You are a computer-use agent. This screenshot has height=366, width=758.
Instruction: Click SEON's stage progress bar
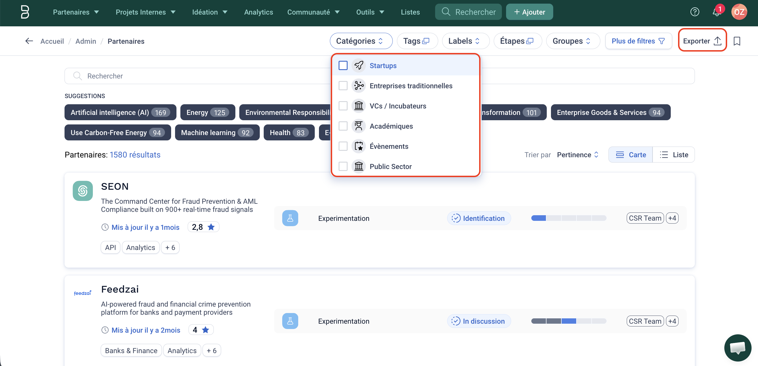tap(568, 218)
